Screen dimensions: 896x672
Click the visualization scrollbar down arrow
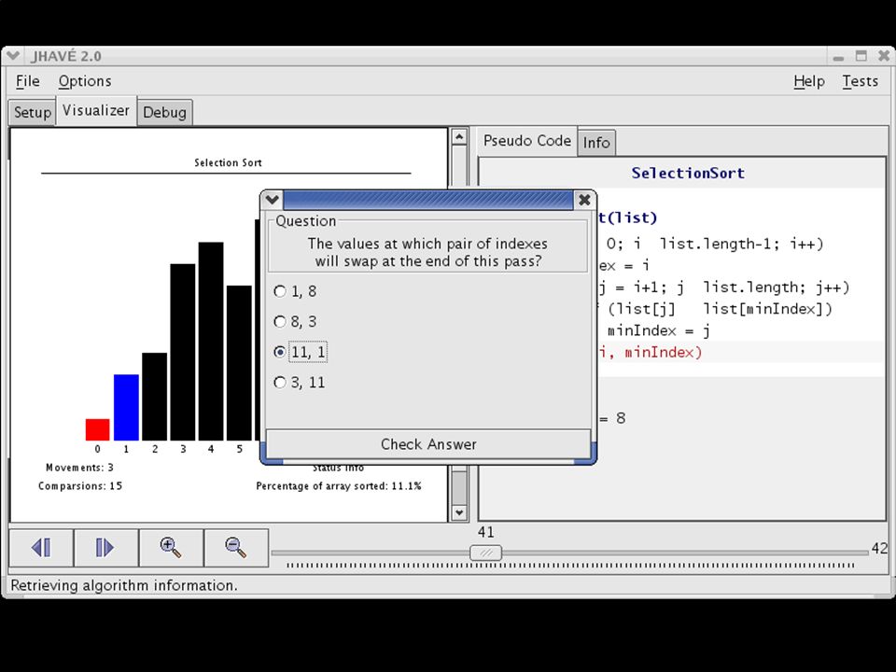[459, 512]
